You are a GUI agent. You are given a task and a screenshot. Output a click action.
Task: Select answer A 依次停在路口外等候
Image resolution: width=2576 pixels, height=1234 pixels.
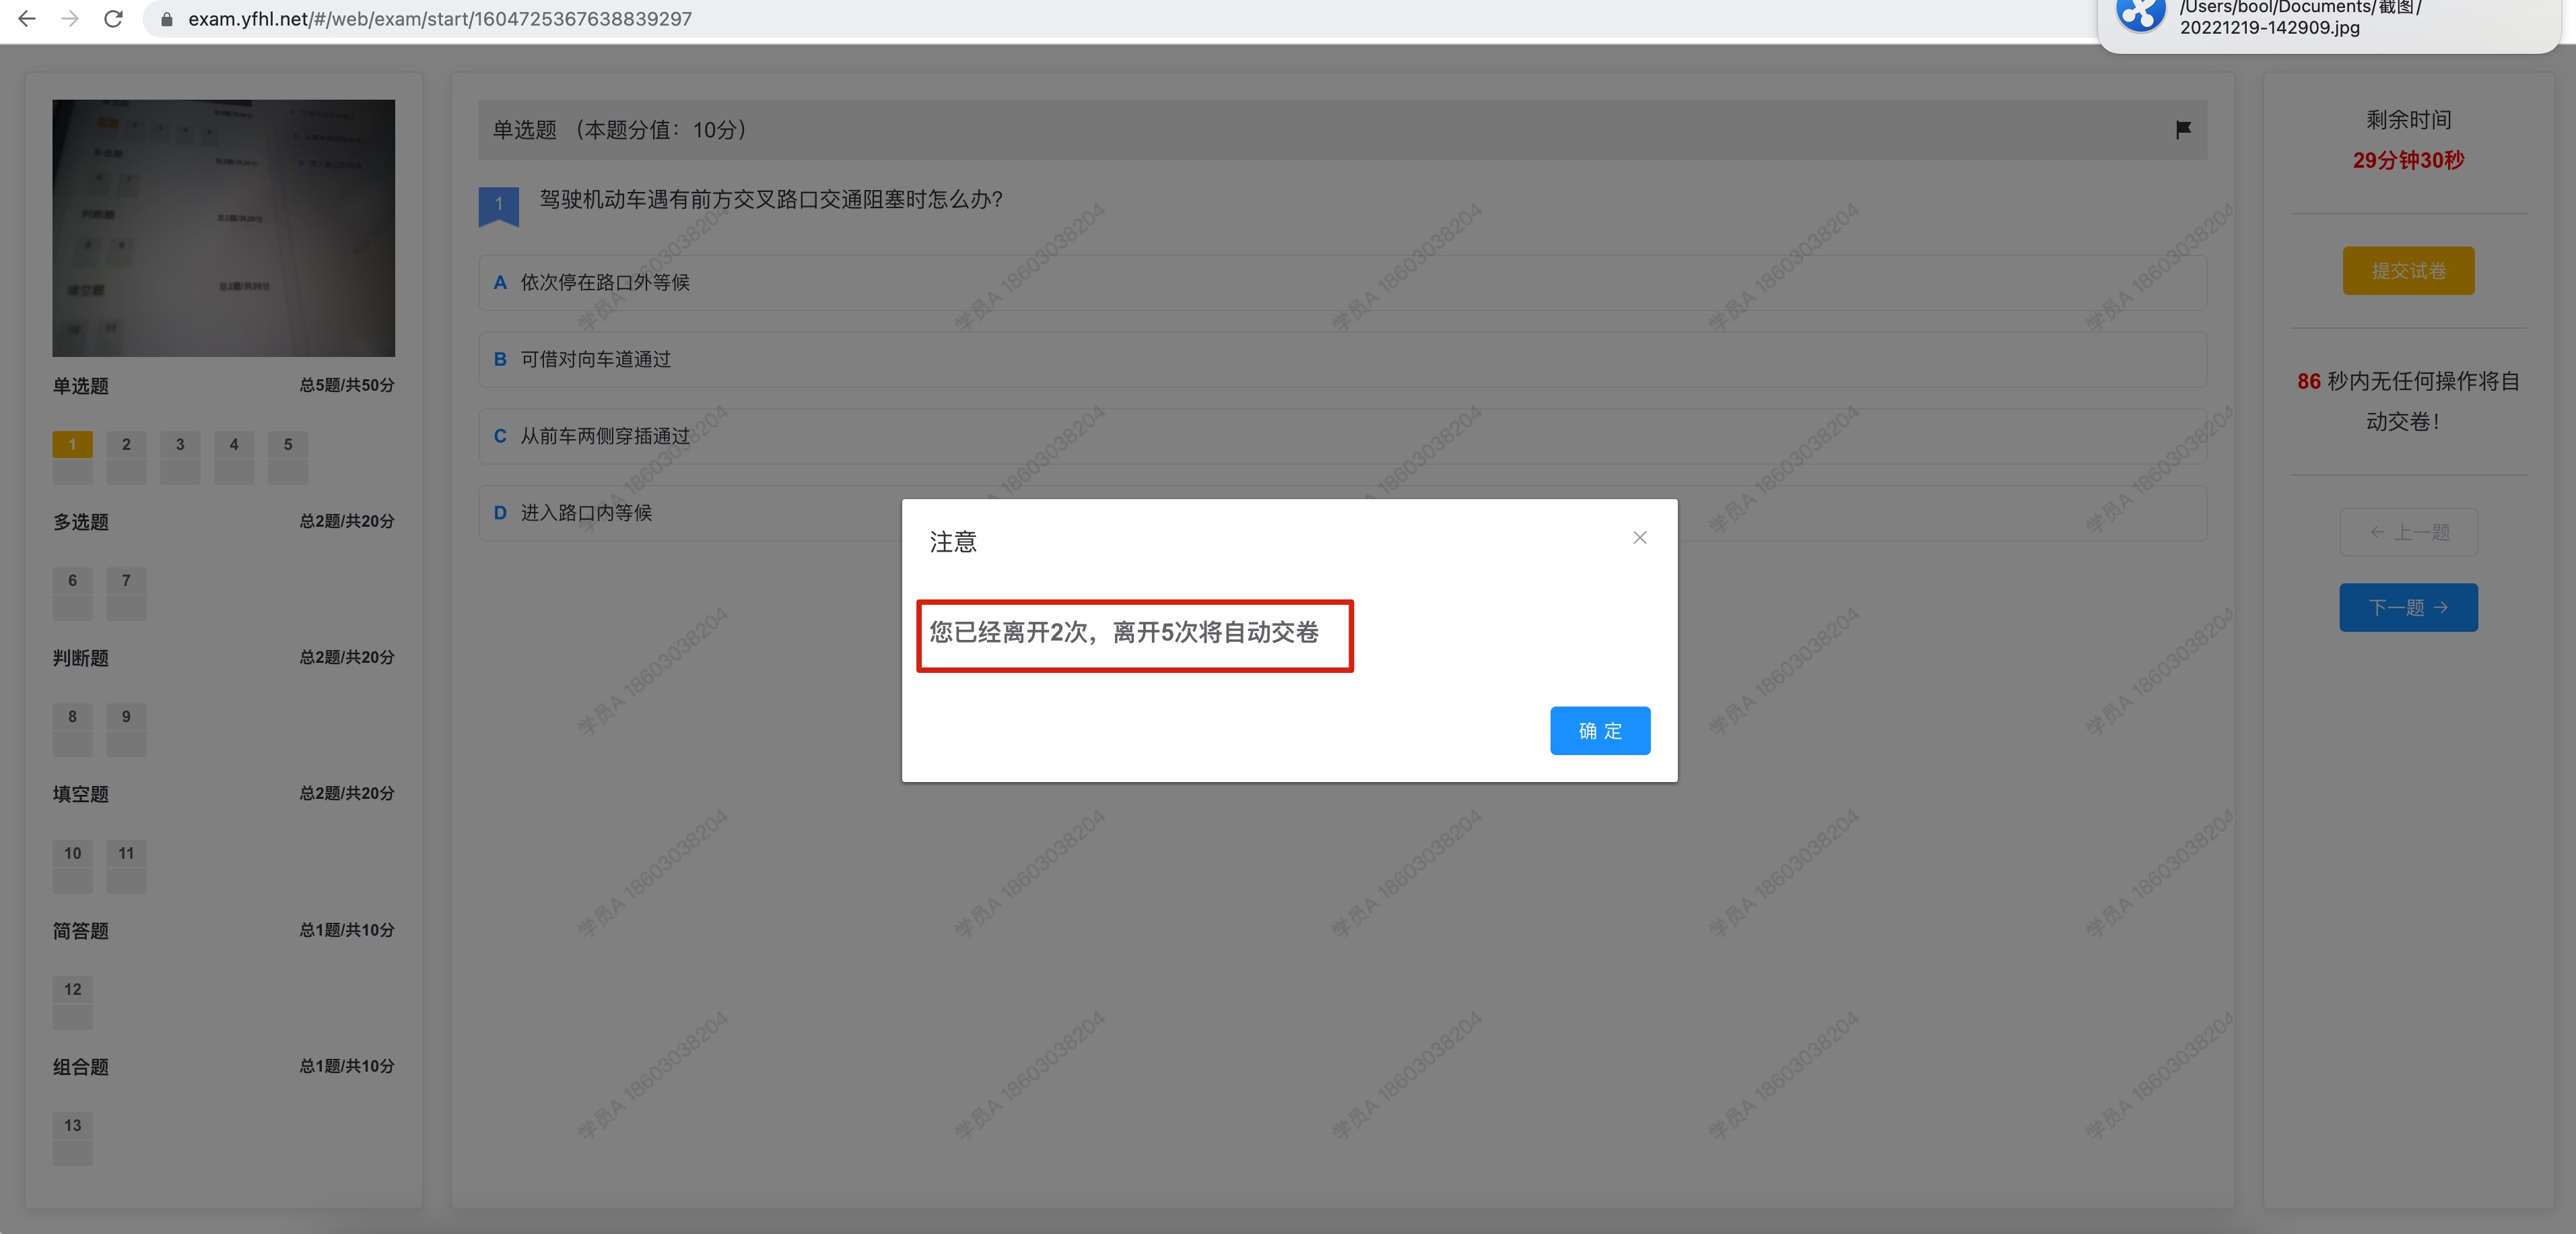point(1342,282)
